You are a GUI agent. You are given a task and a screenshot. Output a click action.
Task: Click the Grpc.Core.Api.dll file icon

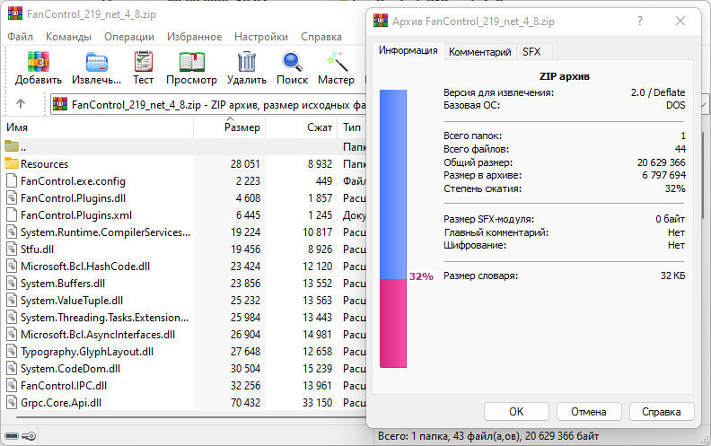[x=12, y=402]
